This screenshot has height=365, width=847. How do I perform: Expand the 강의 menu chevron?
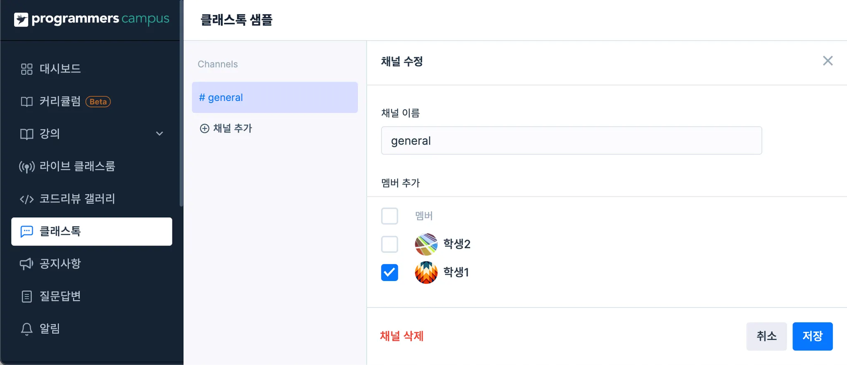coord(159,134)
